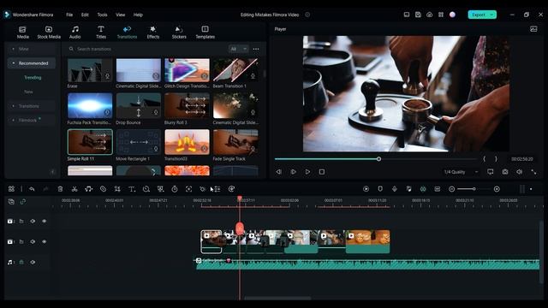This screenshot has width=548, height=308.
Task: Click the voiceover record microphone icon
Action: [395, 189]
